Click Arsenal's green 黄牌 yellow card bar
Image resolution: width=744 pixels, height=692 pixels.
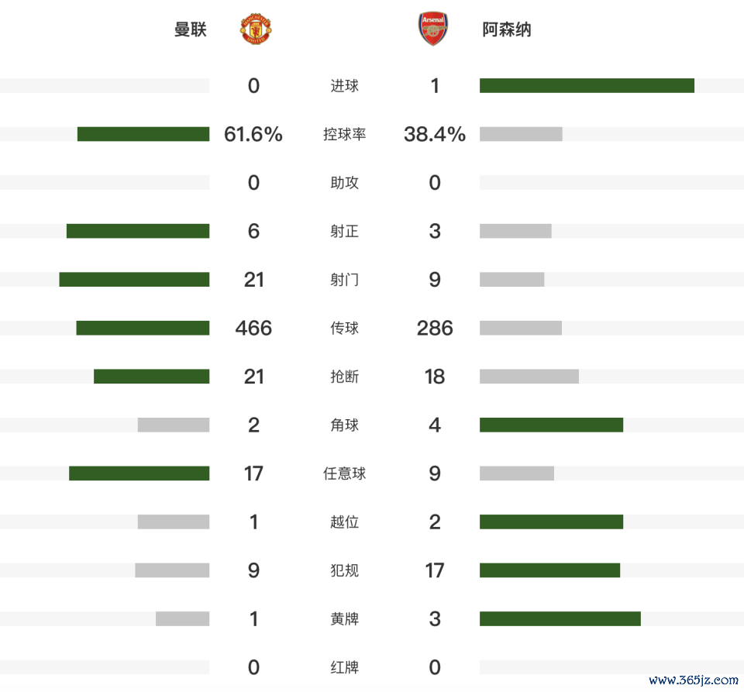(560, 619)
